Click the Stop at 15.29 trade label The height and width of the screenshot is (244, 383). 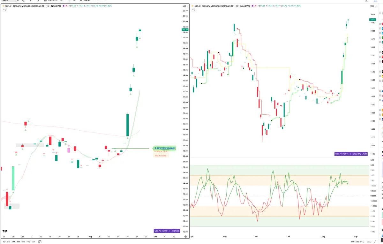coord(161,151)
